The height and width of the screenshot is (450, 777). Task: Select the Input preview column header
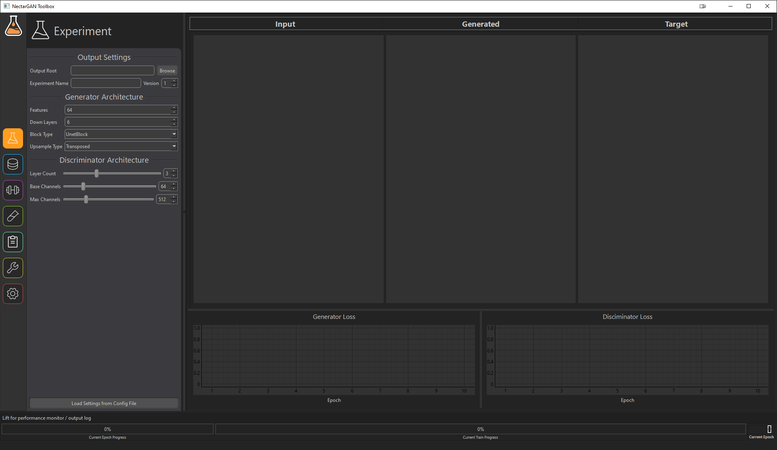pos(285,23)
